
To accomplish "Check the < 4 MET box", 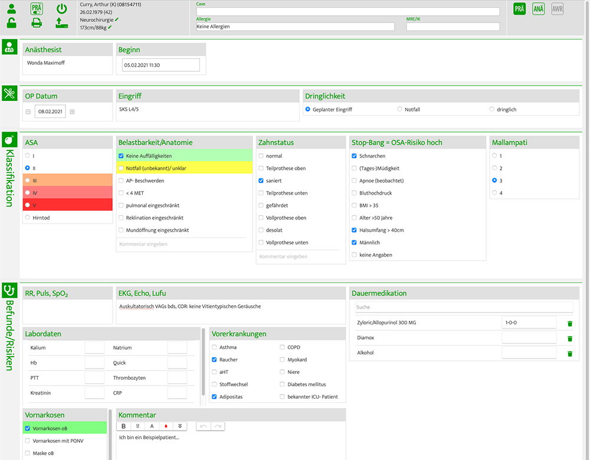I will pyautogui.click(x=121, y=193).
